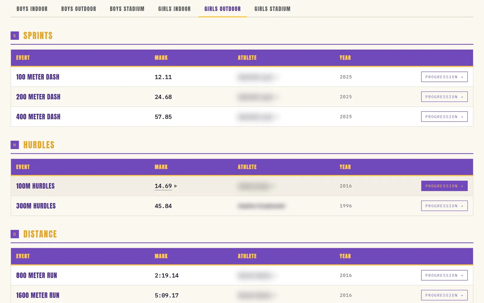Click the Sprints section heading

[x=38, y=36]
